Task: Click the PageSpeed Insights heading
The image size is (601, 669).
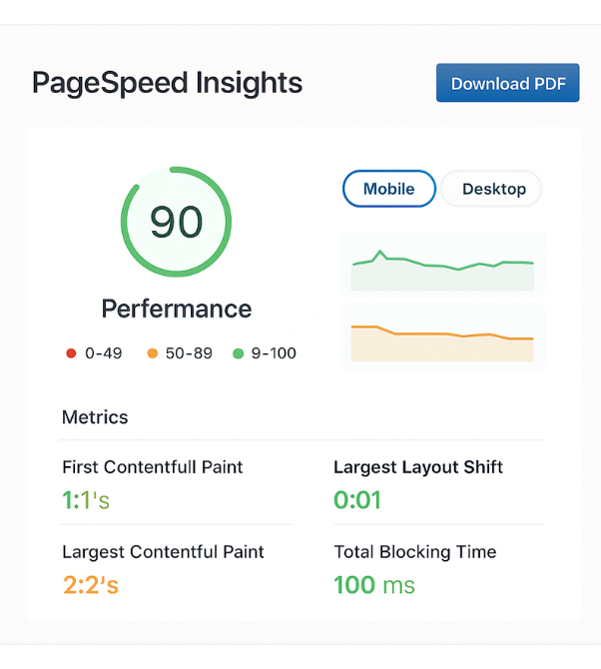Action: pos(167,83)
